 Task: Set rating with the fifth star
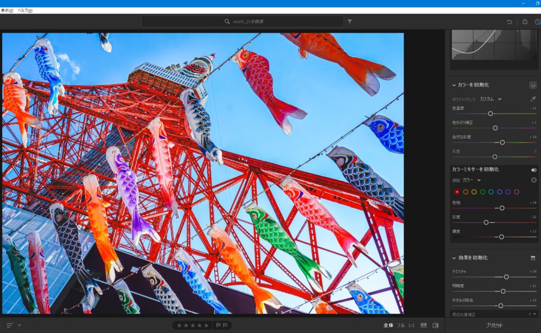point(206,325)
